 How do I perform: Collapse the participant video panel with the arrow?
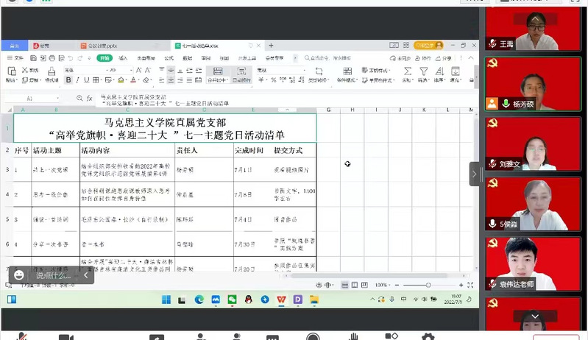[475, 173]
